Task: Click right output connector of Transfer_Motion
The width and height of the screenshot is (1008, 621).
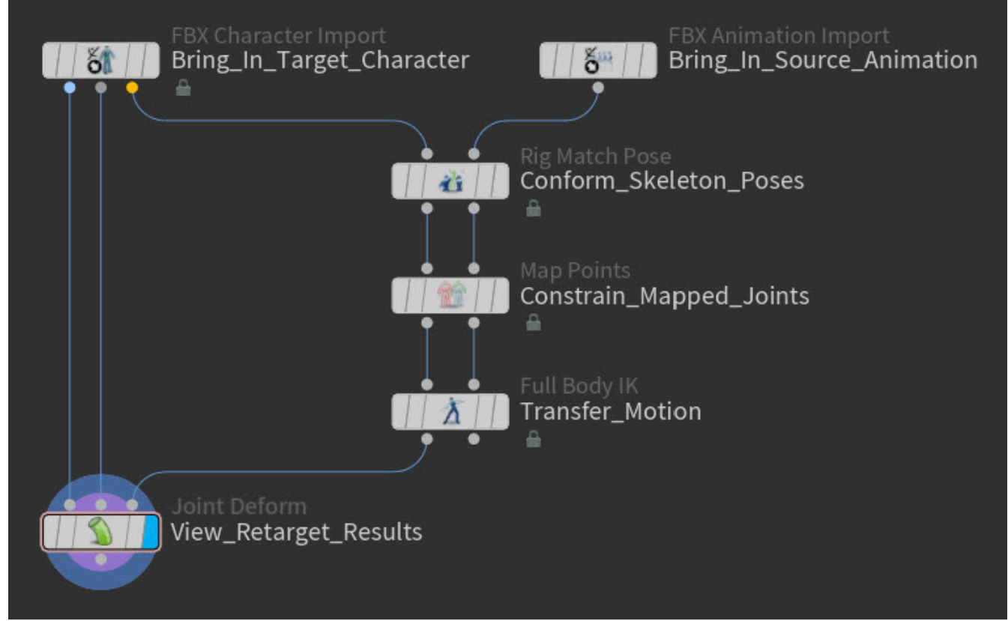Action: [x=474, y=439]
